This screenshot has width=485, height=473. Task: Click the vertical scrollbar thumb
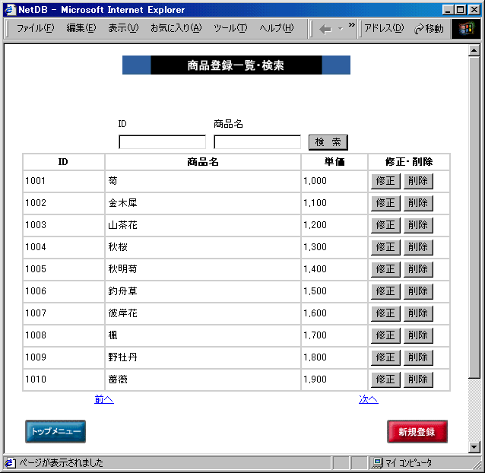coord(474,217)
